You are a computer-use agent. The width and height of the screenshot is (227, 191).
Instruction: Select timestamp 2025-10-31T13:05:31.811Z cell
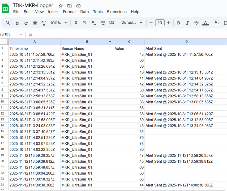tap(35, 108)
